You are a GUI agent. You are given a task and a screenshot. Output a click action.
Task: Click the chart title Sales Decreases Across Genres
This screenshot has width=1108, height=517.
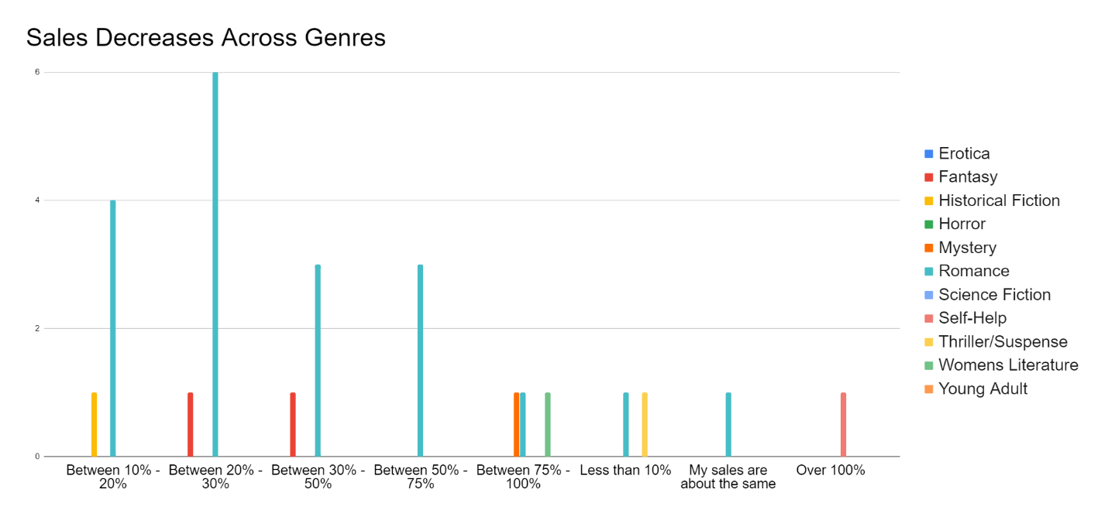(x=206, y=37)
